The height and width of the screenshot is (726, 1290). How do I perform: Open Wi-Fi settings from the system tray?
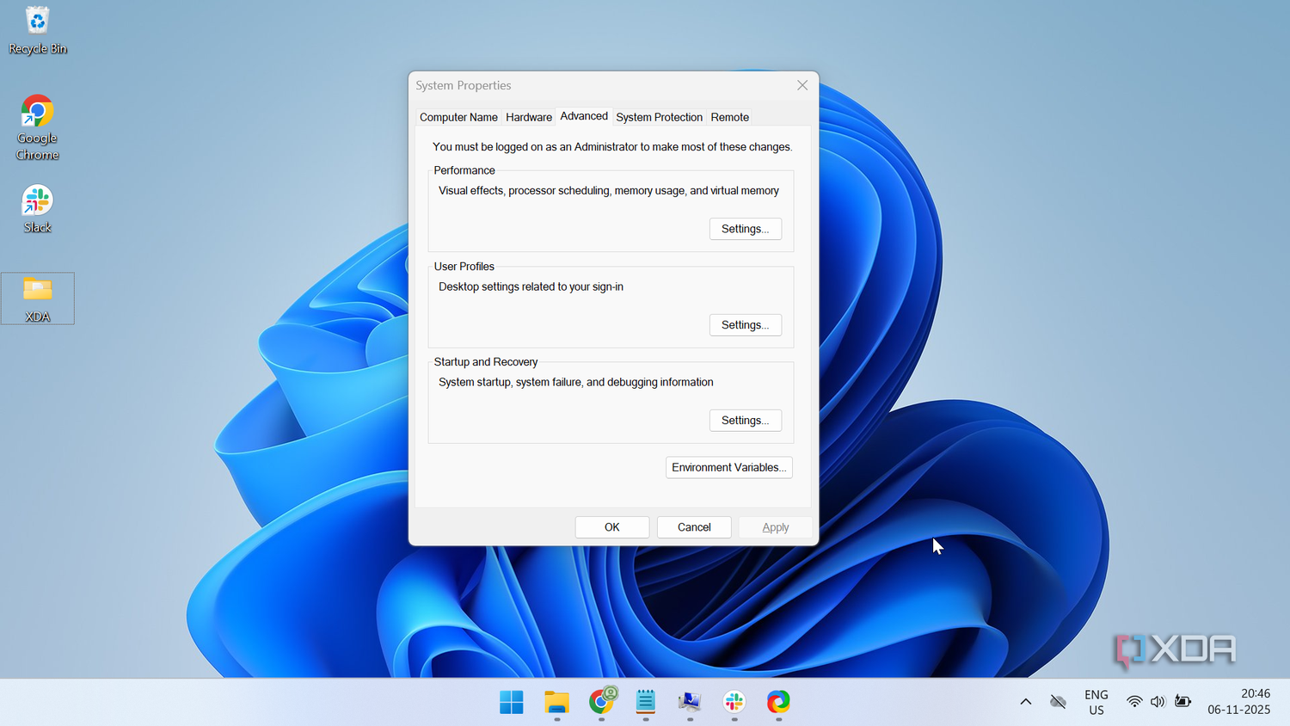click(1133, 701)
